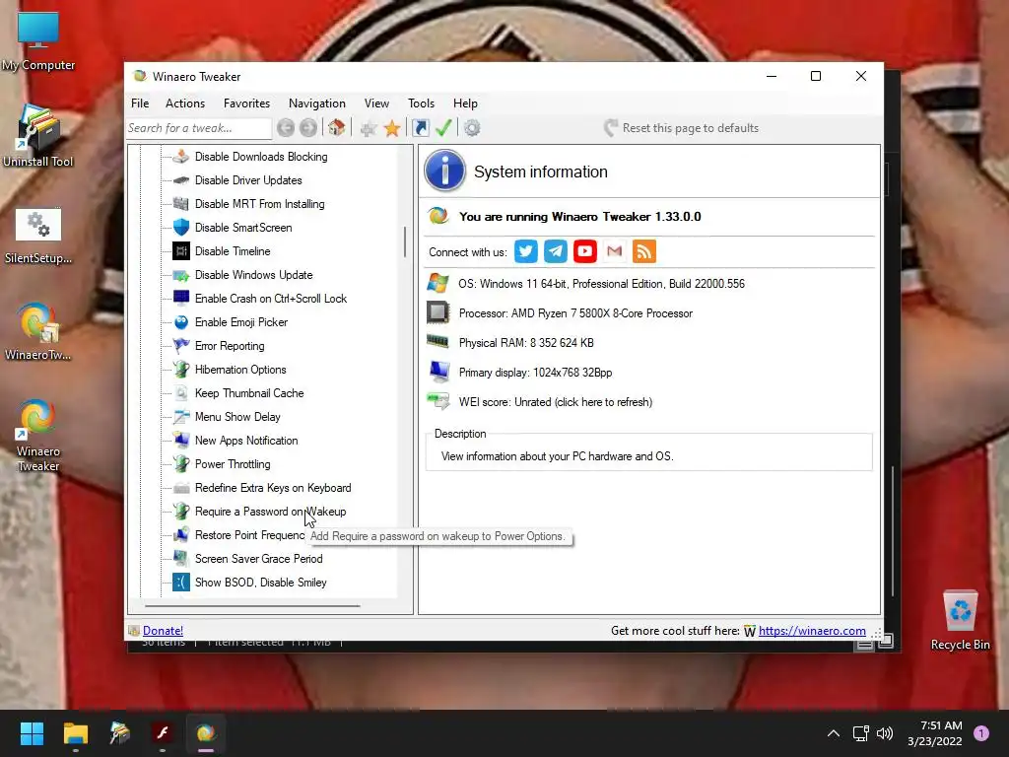Screen dimensions: 1009x757
Task: Open the File menu
Action: point(140,103)
